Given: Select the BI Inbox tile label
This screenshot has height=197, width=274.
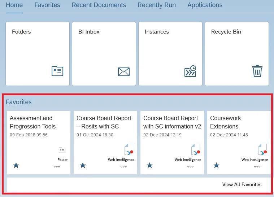Looking at the screenshot, I should 89,32.
